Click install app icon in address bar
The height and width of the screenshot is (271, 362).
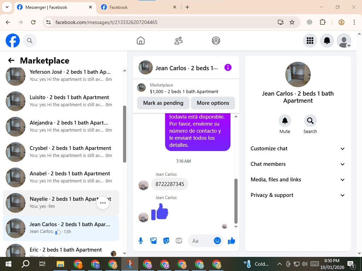(280, 22)
